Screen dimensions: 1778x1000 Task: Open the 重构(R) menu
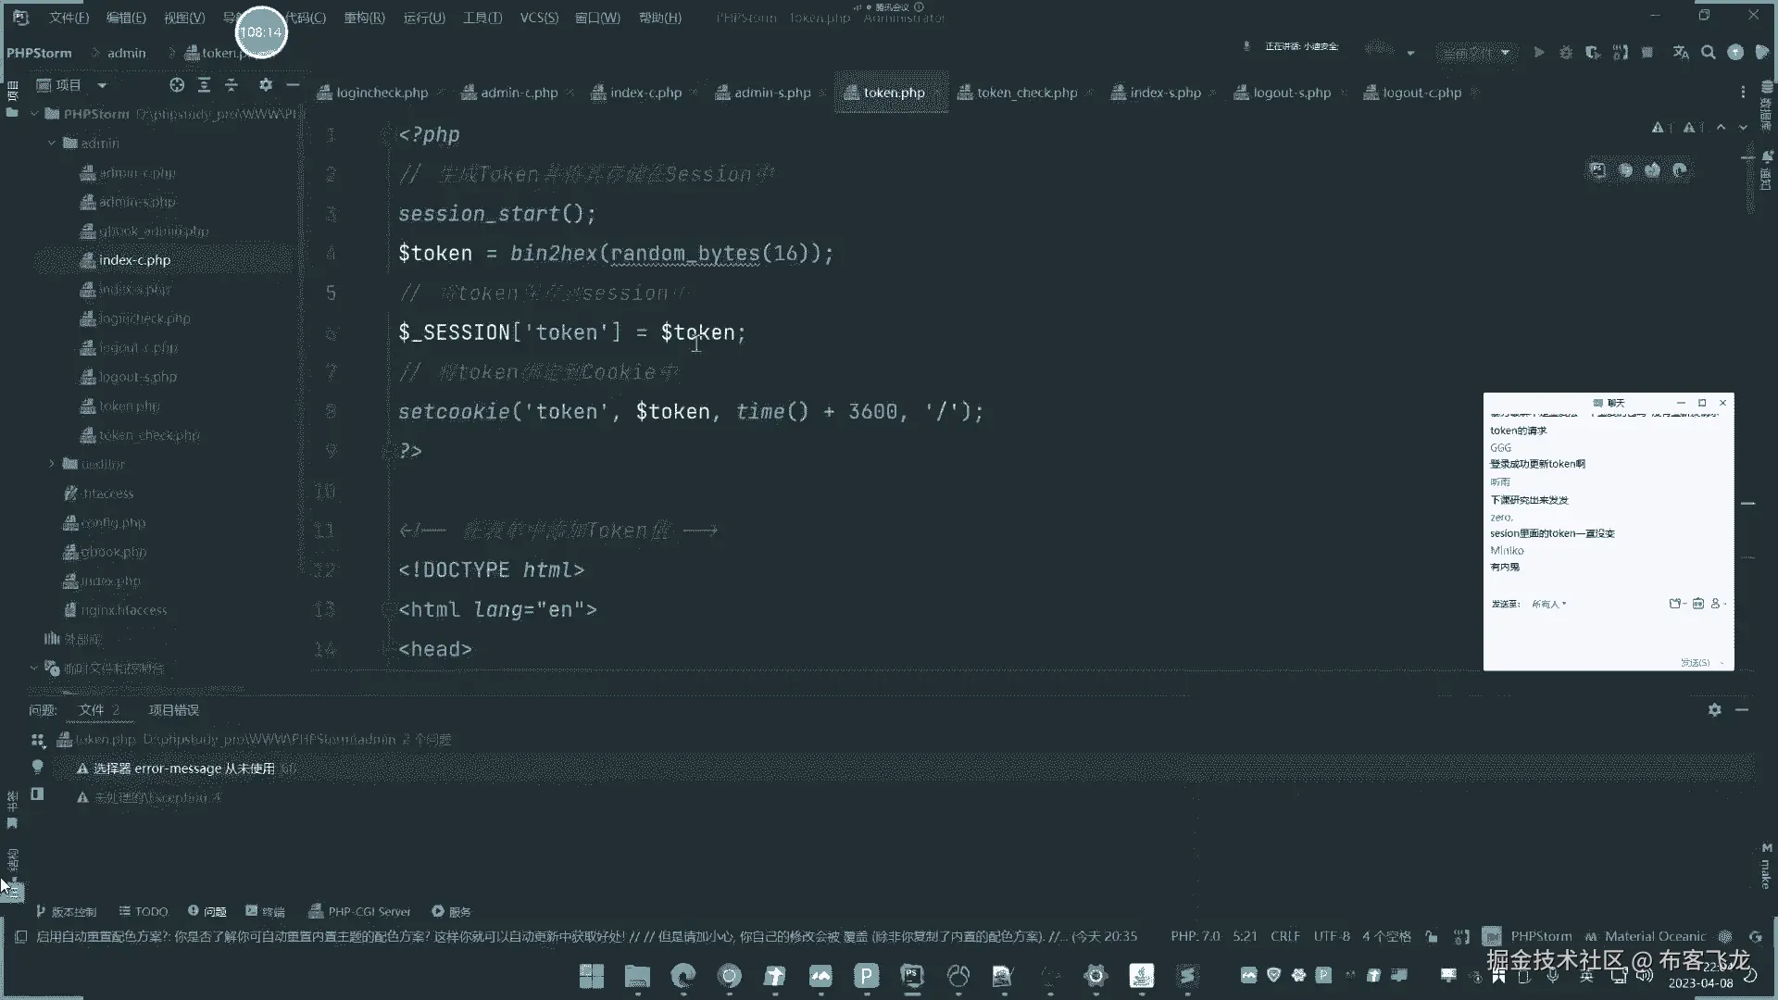pos(364,18)
